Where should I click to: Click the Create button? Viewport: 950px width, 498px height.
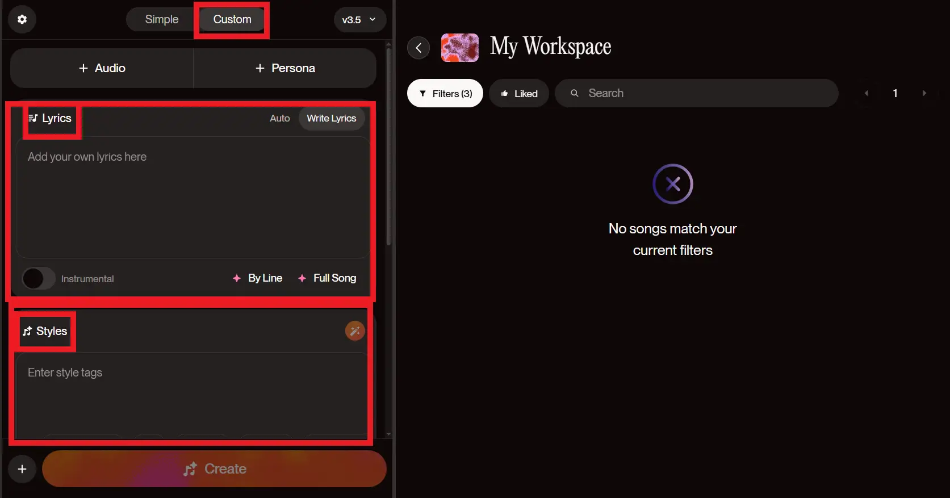pyautogui.click(x=214, y=469)
